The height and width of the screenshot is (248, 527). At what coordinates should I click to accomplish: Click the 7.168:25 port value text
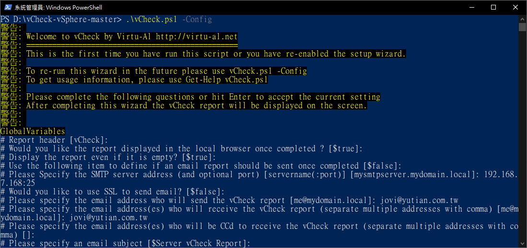(x=17, y=183)
